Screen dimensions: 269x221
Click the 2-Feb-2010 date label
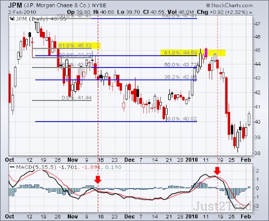coord(22,12)
